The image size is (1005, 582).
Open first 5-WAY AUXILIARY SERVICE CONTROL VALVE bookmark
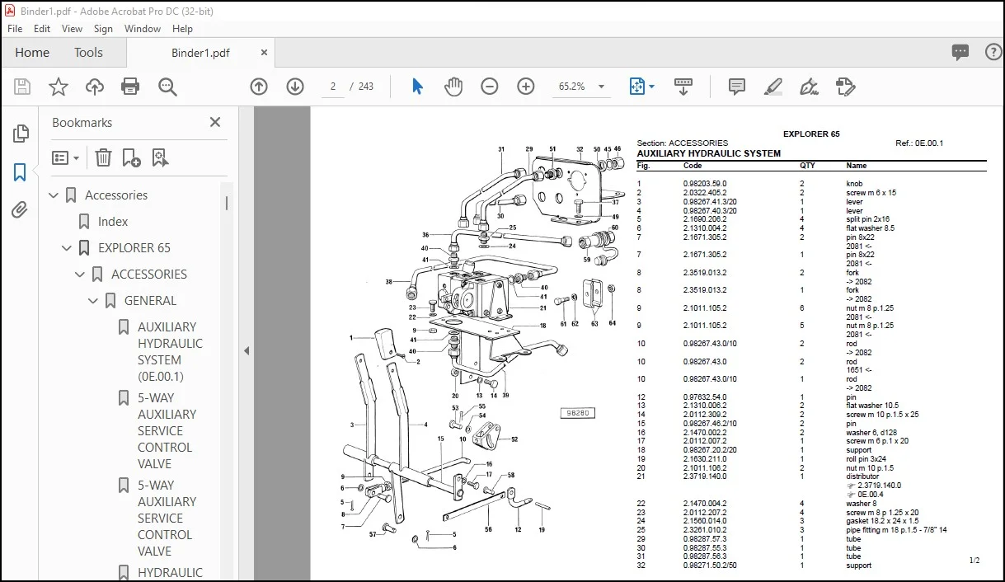coord(167,431)
